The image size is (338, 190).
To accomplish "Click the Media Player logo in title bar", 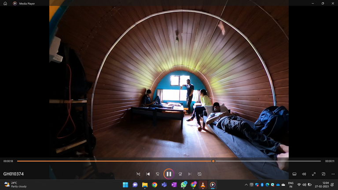I will click(x=15, y=4).
